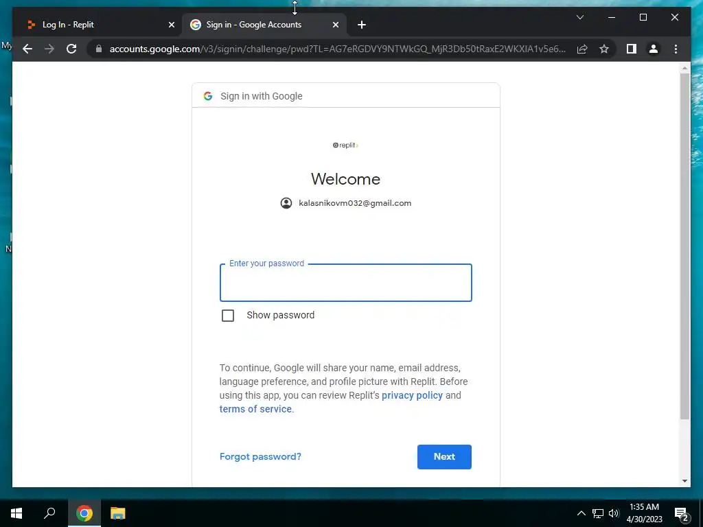
Task: Go back to the previous page
Action: pyautogui.click(x=27, y=49)
